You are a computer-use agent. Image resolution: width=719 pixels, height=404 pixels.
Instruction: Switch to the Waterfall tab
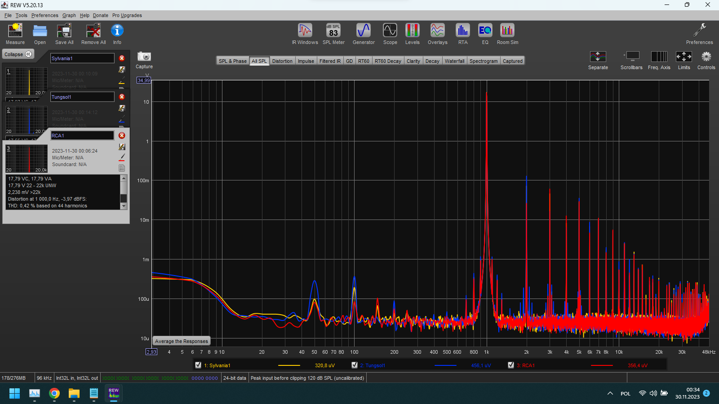[x=454, y=61]
